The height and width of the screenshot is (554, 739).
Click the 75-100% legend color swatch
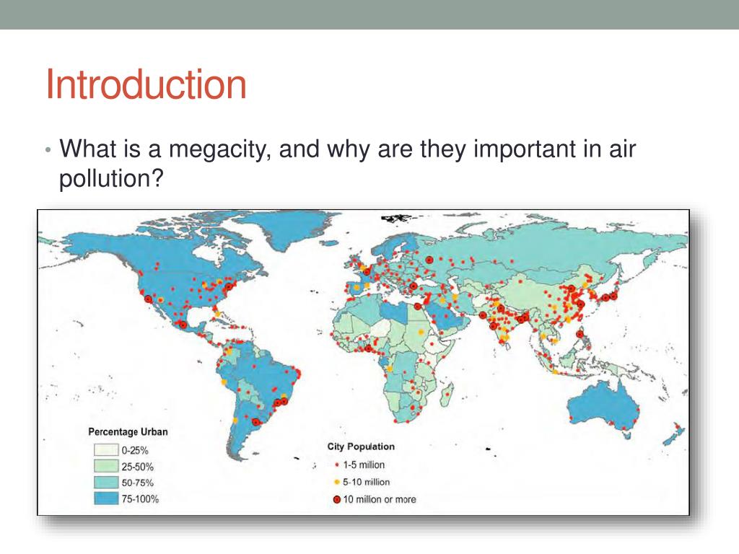coord(106,498)
